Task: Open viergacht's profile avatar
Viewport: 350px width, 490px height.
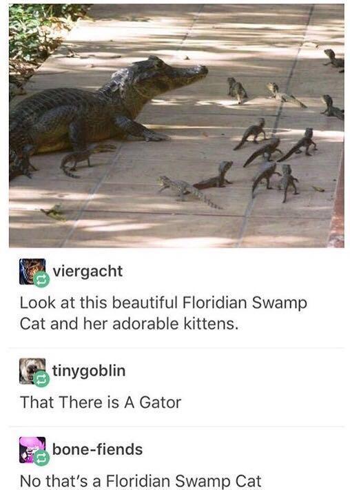Action: coord(32,272)
